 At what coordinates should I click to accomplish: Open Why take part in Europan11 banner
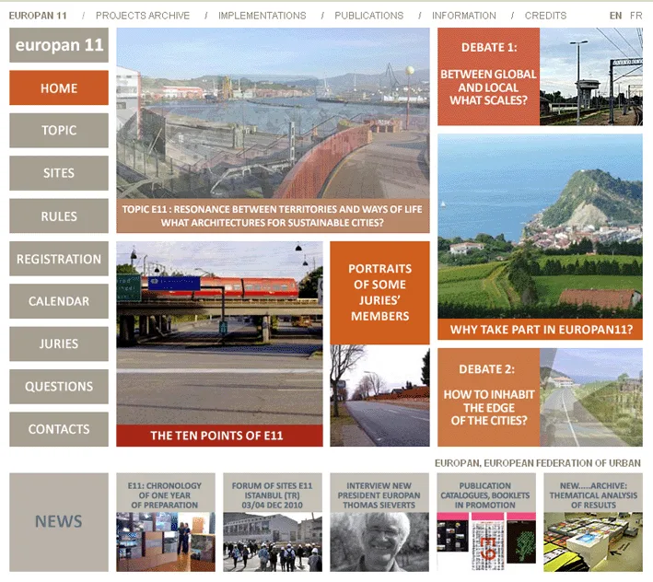point(540,330)
